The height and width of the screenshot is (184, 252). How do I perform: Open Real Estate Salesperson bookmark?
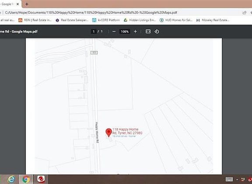point(72,20)
